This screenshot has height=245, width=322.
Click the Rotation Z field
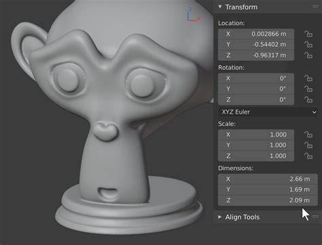256,99
